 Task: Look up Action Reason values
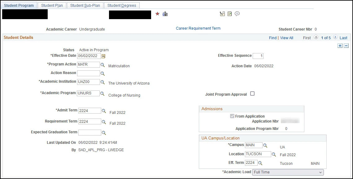102,73
